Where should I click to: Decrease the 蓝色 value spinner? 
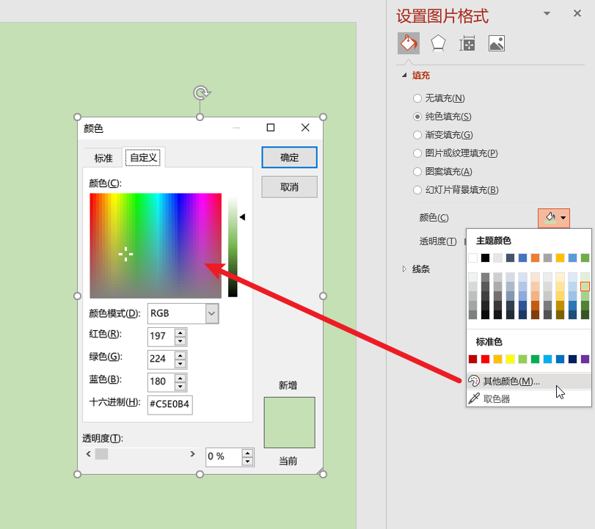[x=180, y=387]
